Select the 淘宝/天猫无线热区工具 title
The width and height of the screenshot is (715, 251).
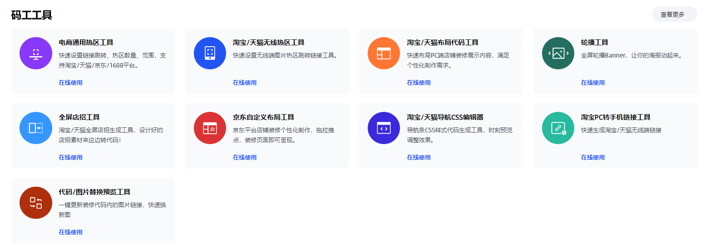click(x=269, y=42)
